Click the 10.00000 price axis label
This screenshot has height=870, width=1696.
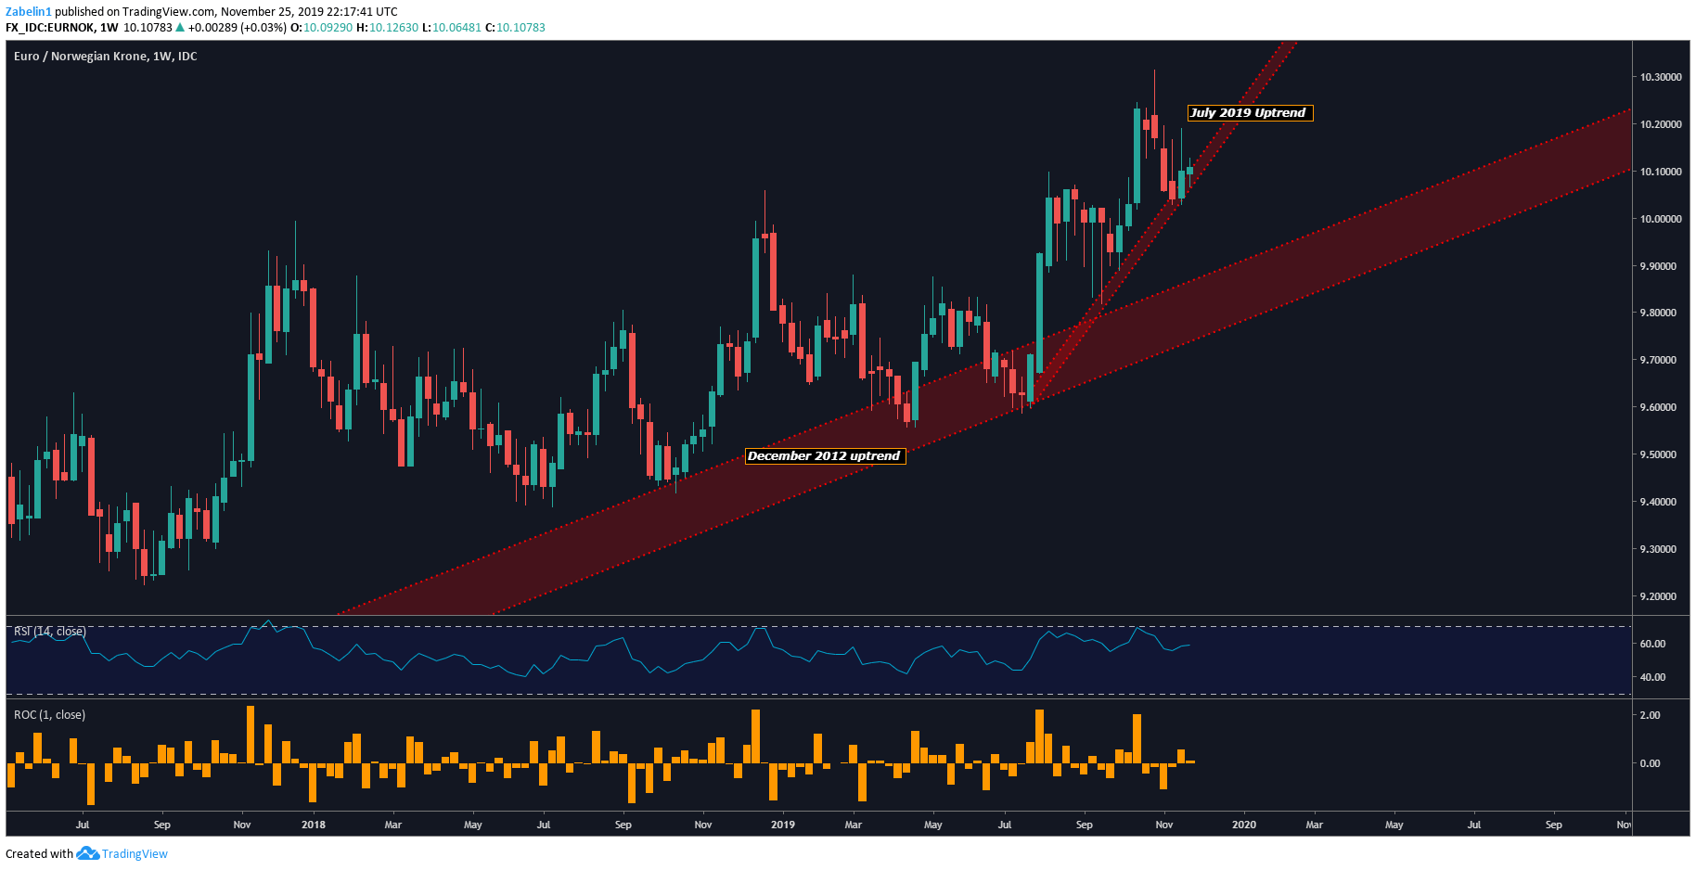pos(1661,219)
